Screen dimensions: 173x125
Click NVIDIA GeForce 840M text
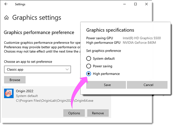pyautogui.click(x=139, y=43)
